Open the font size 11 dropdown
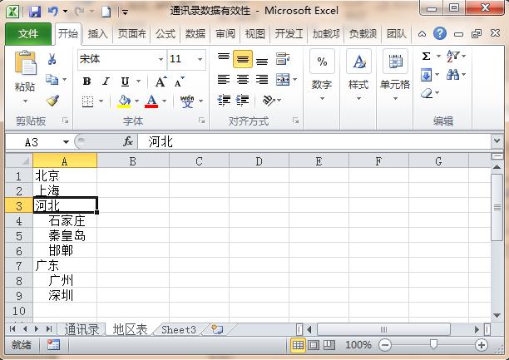This screenshot has height=360, width=509. (x=200, y=59)
